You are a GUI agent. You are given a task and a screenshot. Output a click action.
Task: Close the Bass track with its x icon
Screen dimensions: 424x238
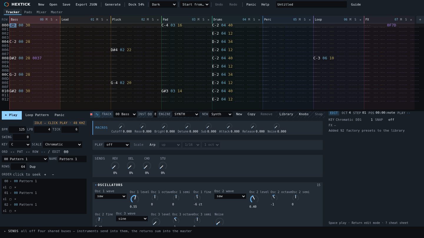57,20
